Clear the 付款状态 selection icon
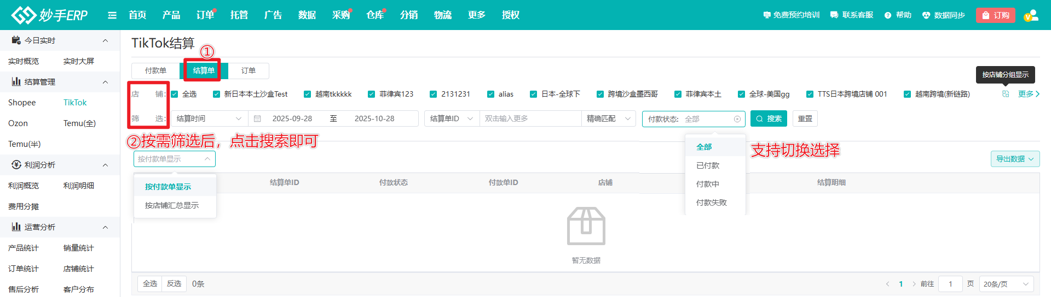The width and height of the screenshot is (1051, 297). coord(737,119)
